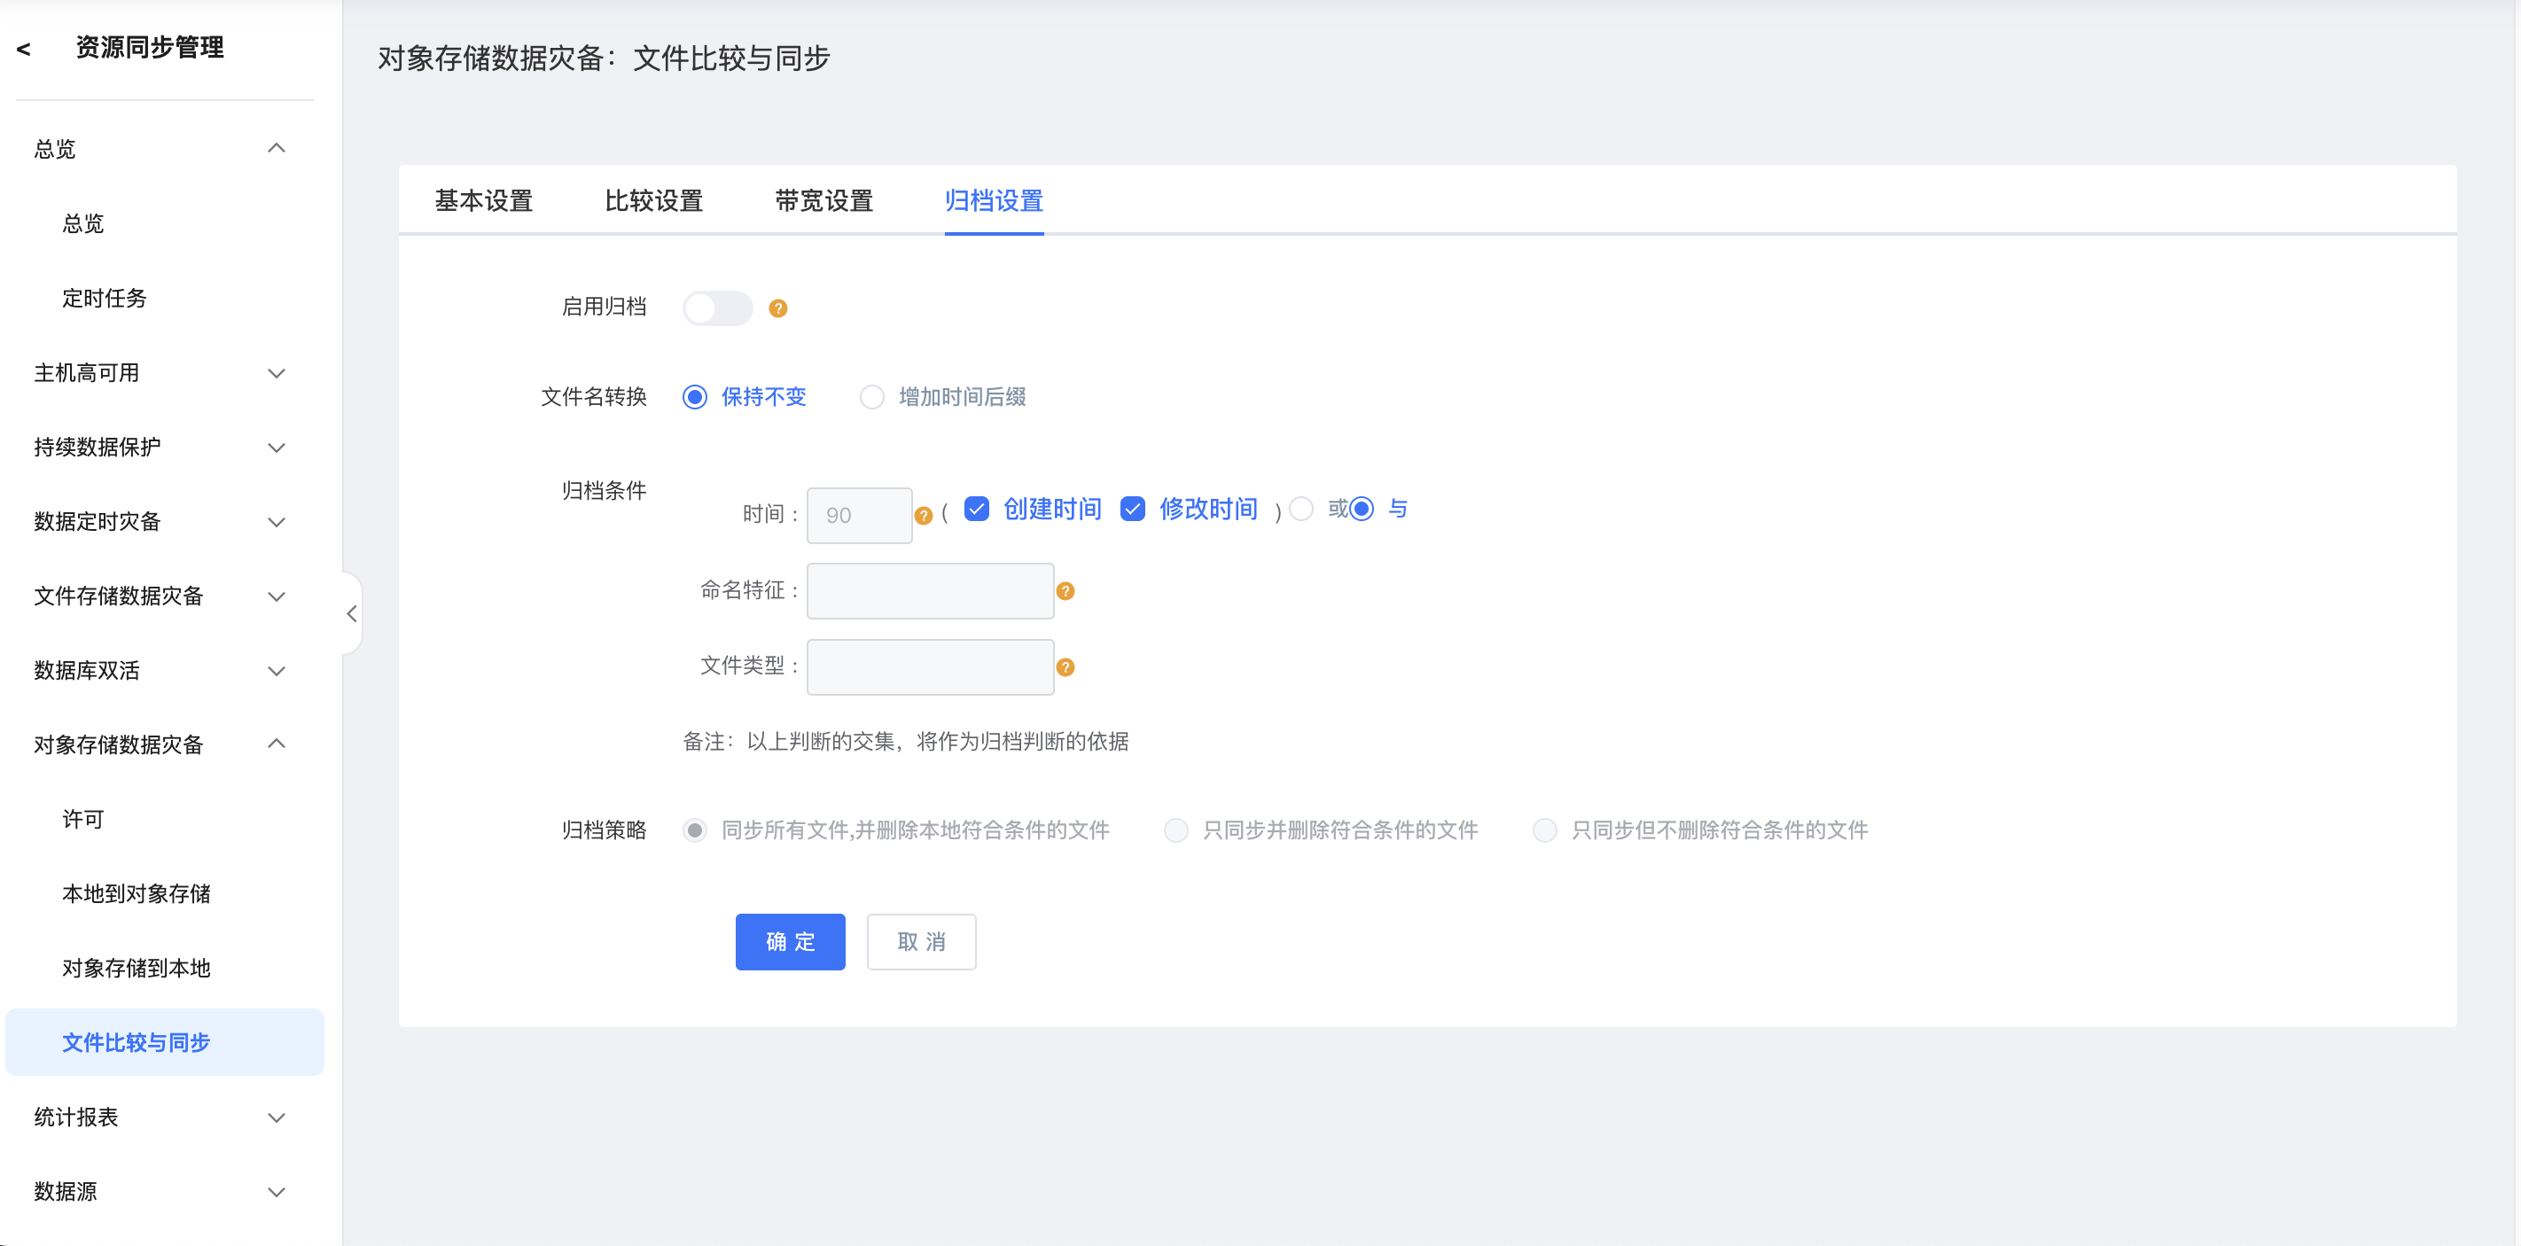
Task: Collapse the sidebar with the edge handle
Action: (x=351, y=613)
